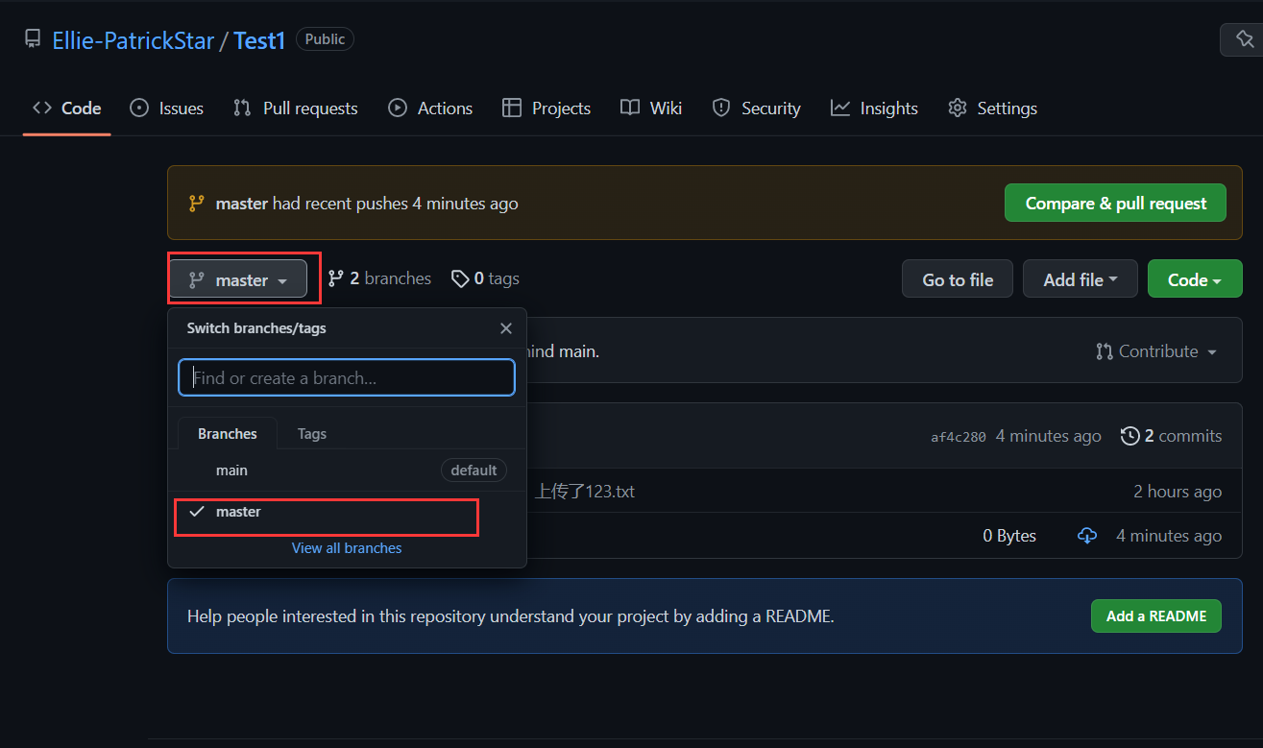The width and height of the screenshot is (1263, 748).
Task: Click the Wiki book icon
Action: [630, 108]
